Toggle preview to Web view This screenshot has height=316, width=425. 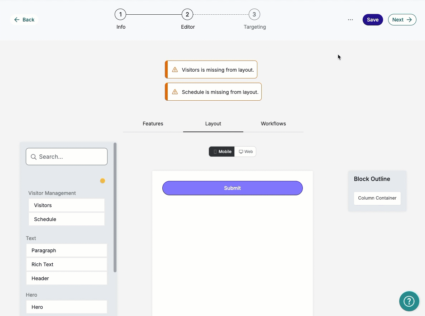point(245,152)
